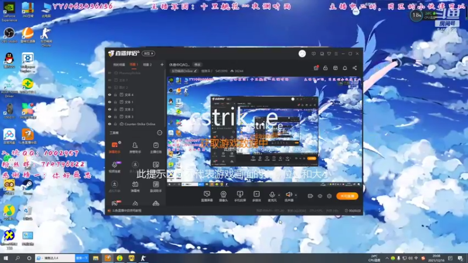Show hidden system tray icons arrow

click(387, 258)
